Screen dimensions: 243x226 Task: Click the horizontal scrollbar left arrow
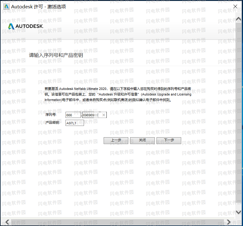pyautogui.click(x=7, y=222)
